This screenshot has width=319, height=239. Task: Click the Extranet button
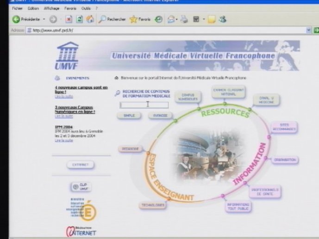point(81,165)
